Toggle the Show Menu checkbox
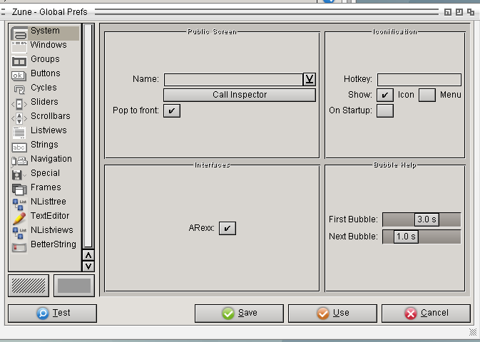480x342 pixels. click(x=427, y=95)
